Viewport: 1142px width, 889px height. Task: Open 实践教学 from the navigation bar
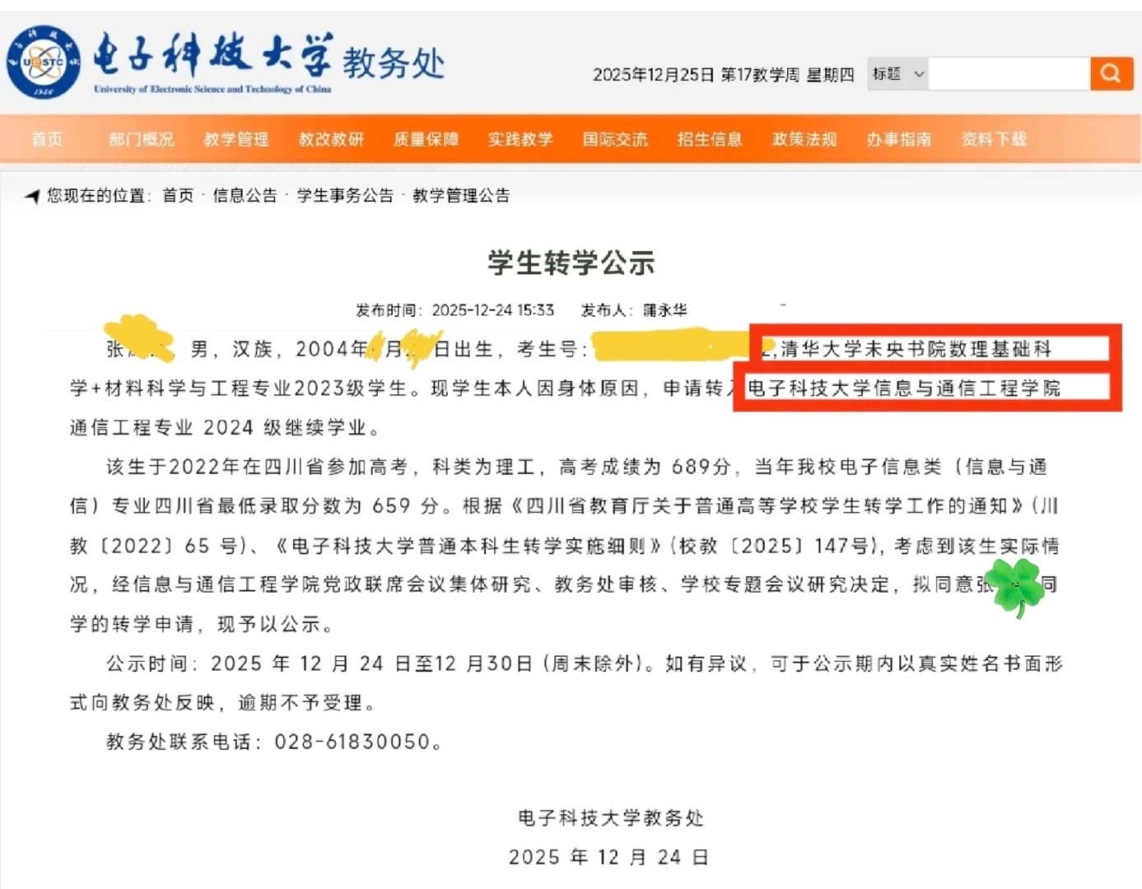click(520, 139)
